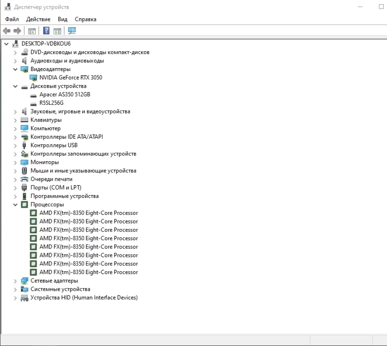The height and width of the screenshot is (346, 387).
Task: Click the Сетевые адаптеры network icon
Action: tap(25, 281)
